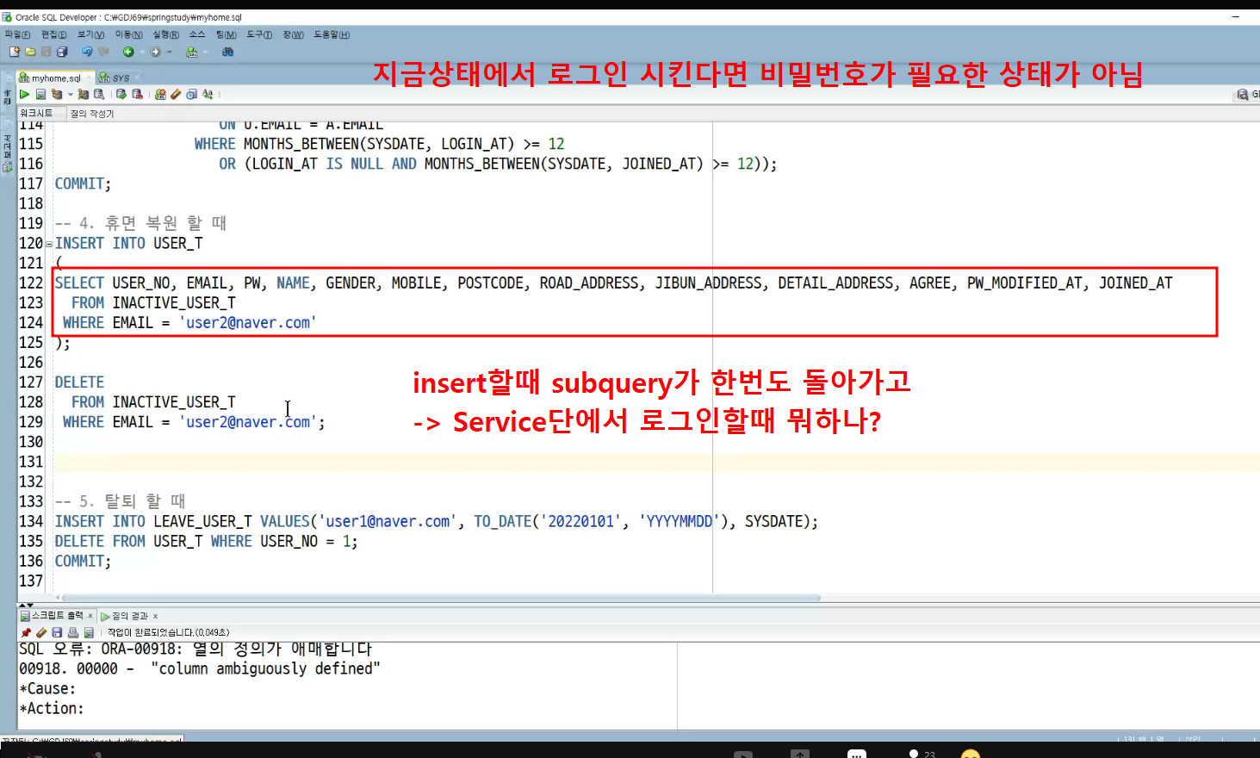Viewport: 1260px width, 758px height.
Task: Open the 도움말(H) menu
Action: (x=332, y=34)
